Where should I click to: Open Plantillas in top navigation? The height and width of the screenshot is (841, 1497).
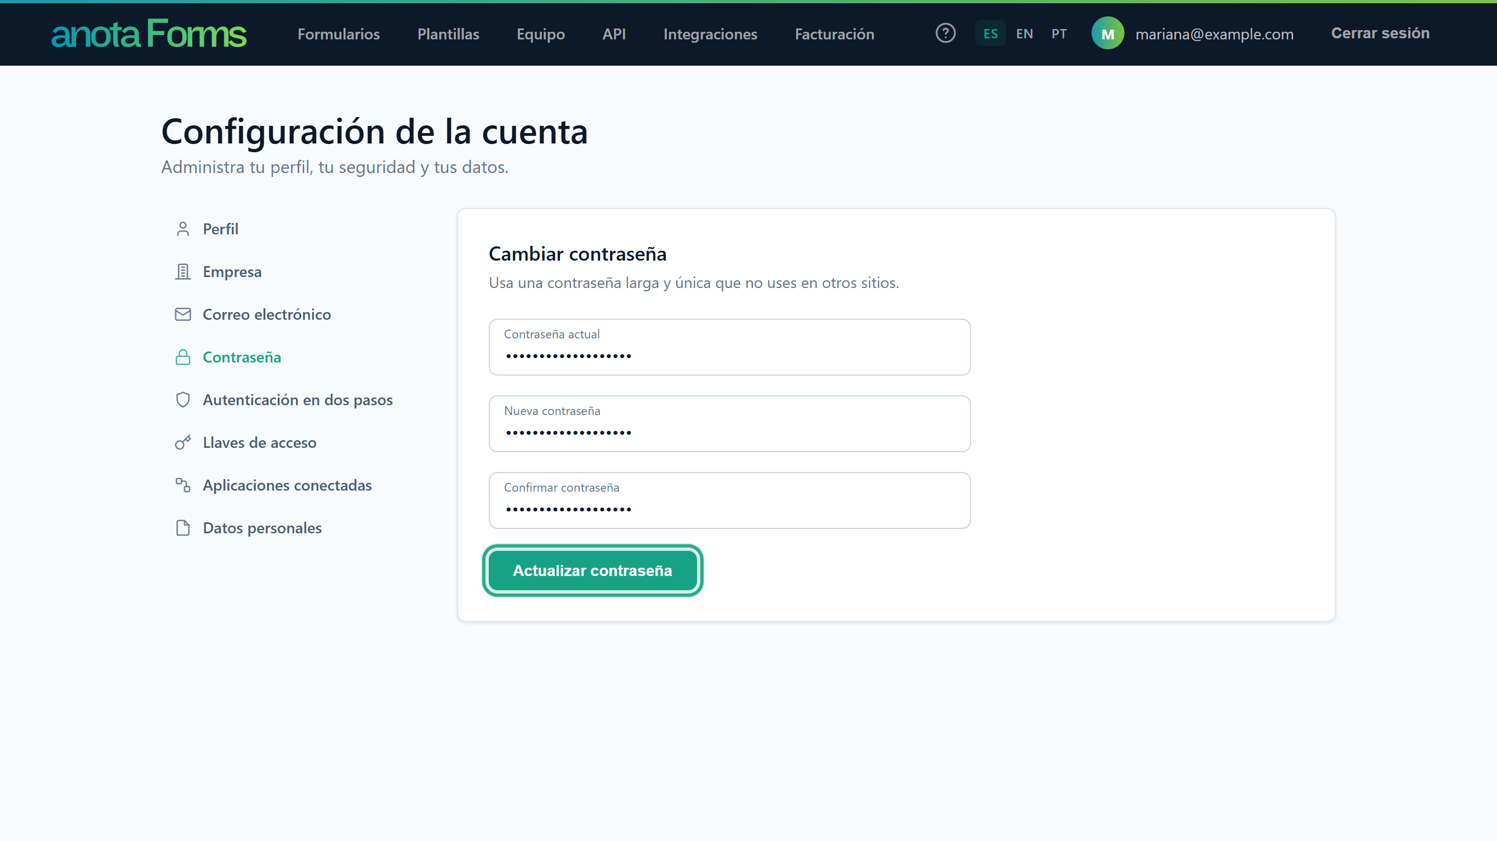click(x=448, y=34)
